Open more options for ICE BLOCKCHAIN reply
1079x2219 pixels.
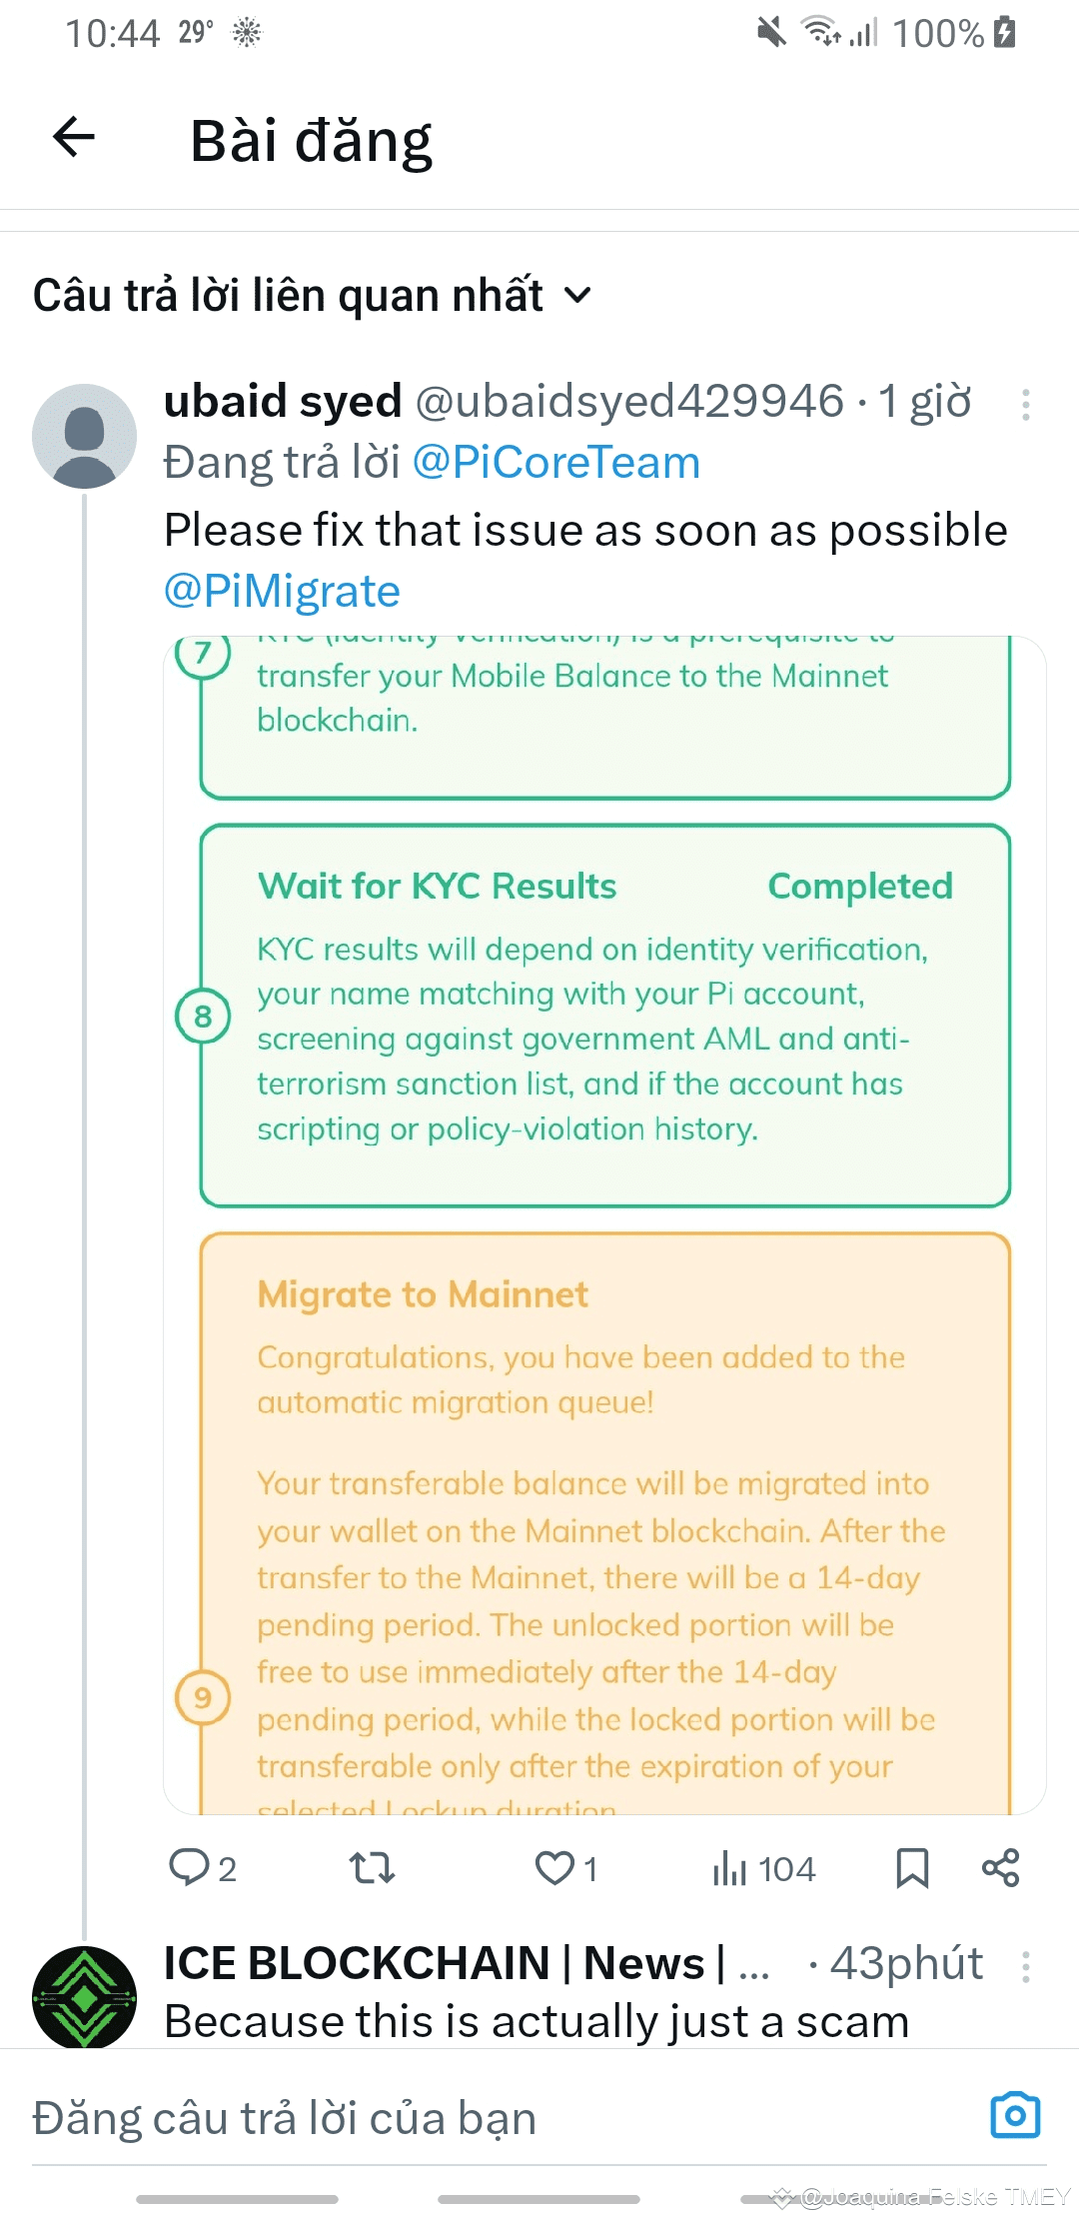1025,1966
